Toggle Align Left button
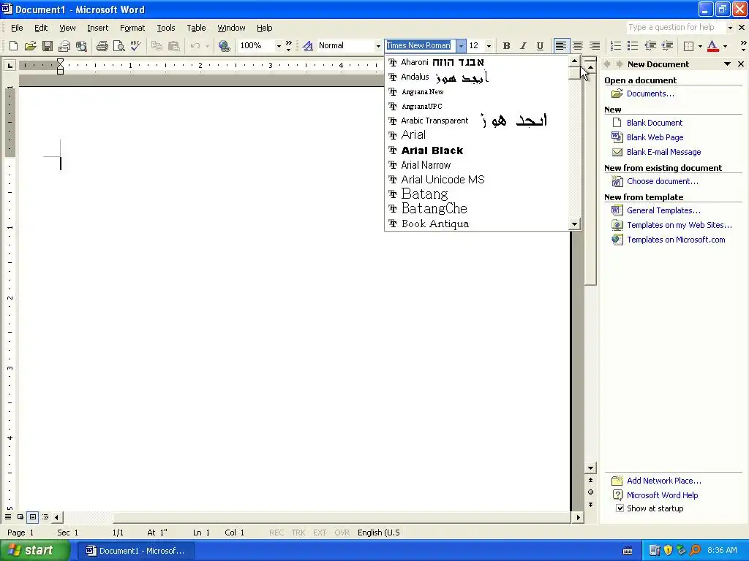 tap(561, 46)
